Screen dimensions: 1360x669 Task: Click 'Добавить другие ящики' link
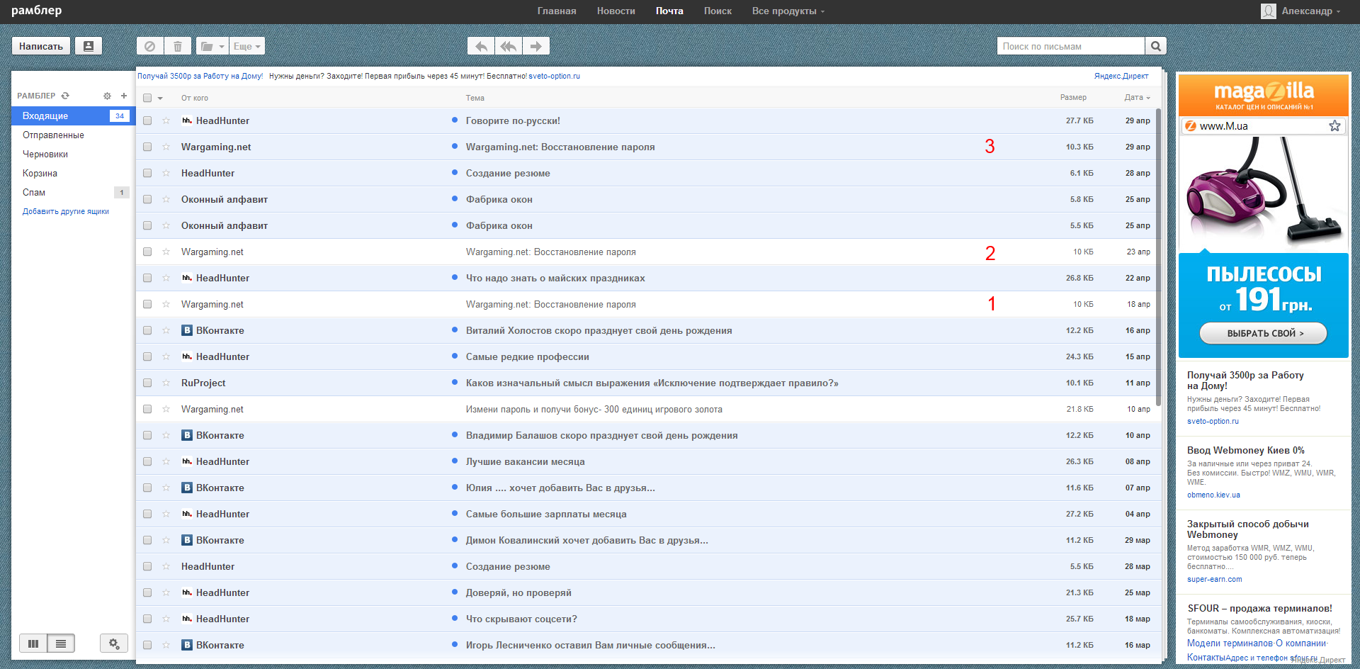[66, 211]
